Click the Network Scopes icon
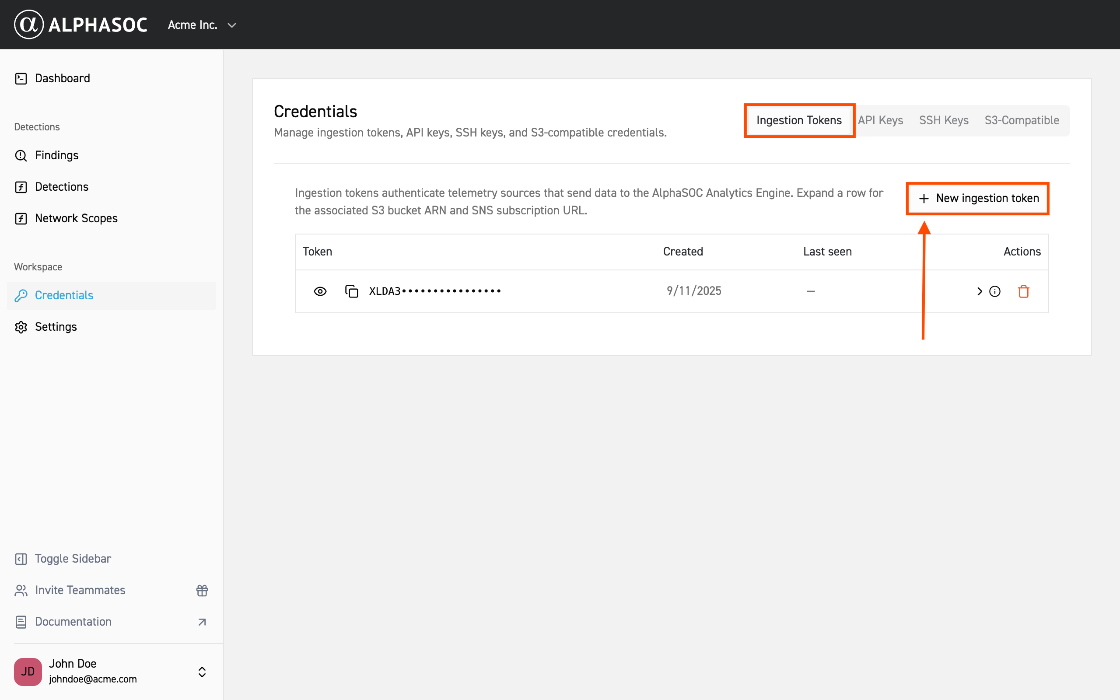Viewport: 1120px width, 700px height. tap(21, 218)
